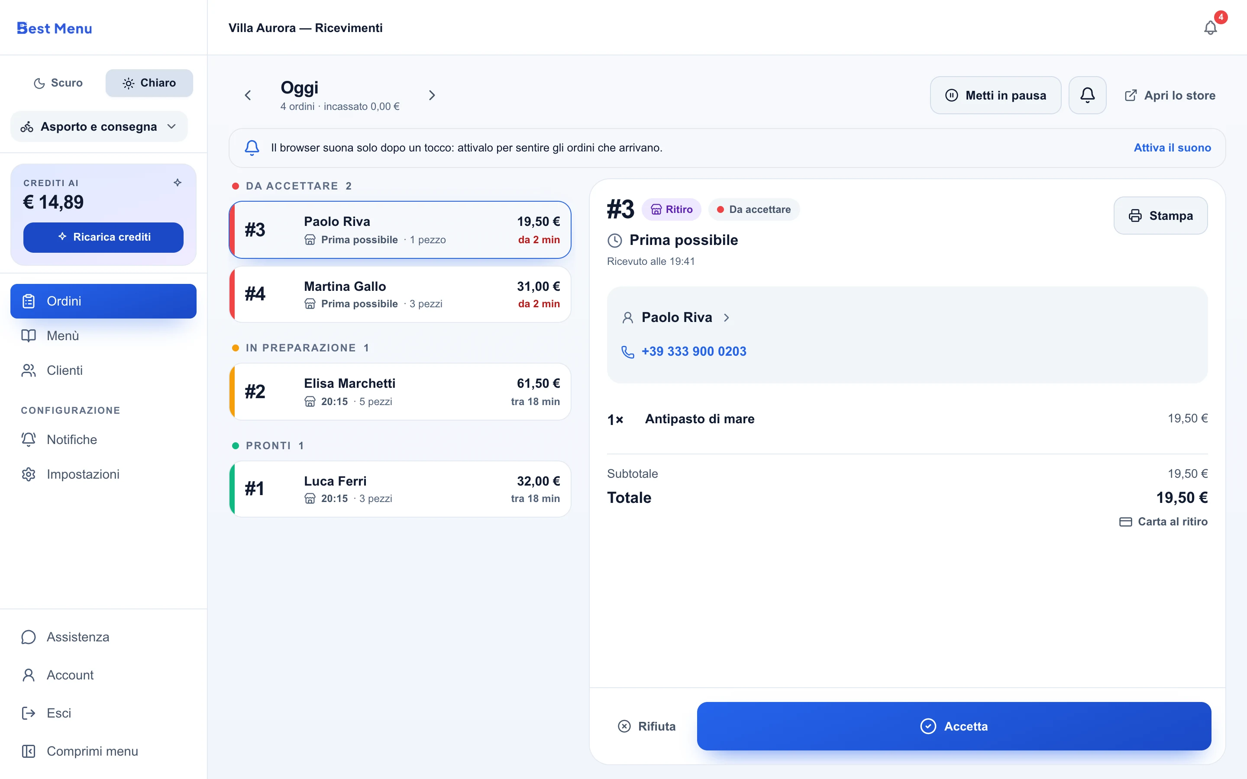Reject order with Rifiuta button
The height and width of the screenshot is (779, 1247).
click(x=646, y=727)
